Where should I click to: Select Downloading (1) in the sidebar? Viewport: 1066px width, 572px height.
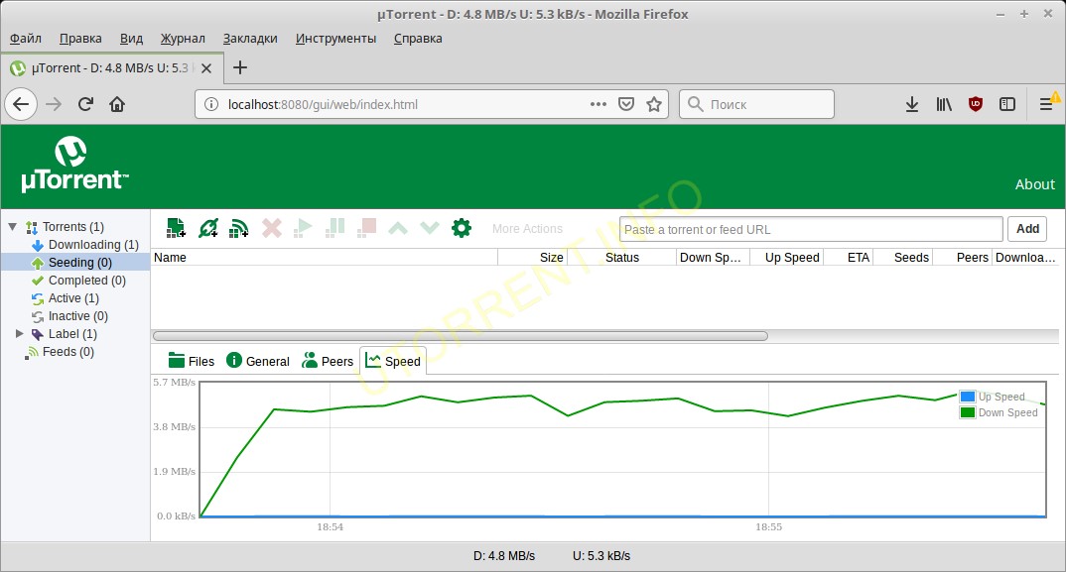click(94, 245)
